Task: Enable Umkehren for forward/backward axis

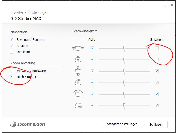Action: [x=157, y=59]
